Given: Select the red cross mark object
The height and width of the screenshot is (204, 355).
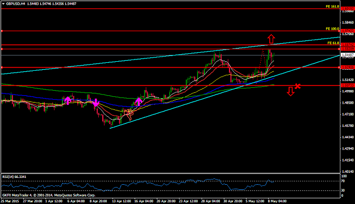Looking at the screenshot, I should pyautogui.click(x=298, y=86).
